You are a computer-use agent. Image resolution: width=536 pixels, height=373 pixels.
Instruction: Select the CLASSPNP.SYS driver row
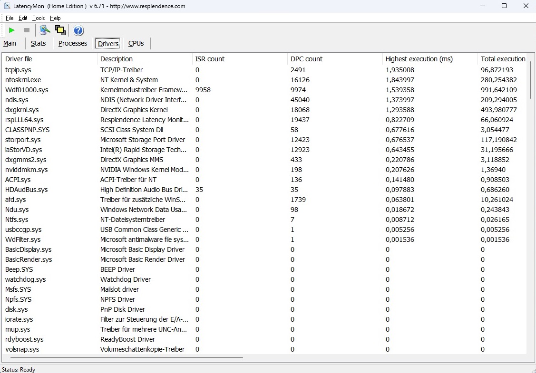(264, 129)
